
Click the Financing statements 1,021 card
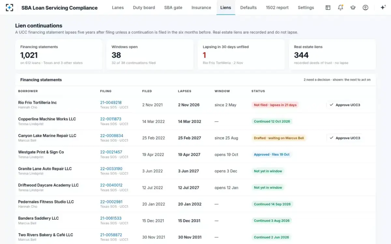click(59, 55)
